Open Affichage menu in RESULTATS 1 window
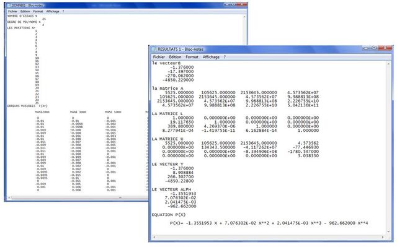This screenshot has height=247, width=397. (x=211, y=57)
